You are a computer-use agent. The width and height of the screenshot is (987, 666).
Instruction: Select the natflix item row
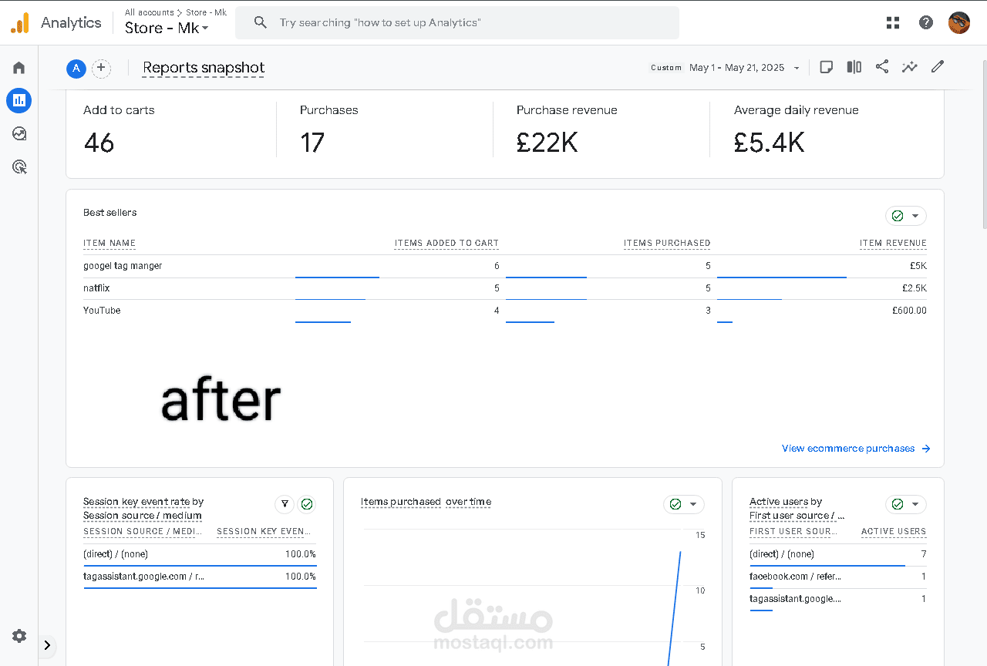coord(505,289)
